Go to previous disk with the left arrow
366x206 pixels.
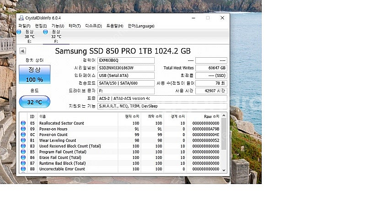pos(22,51)
